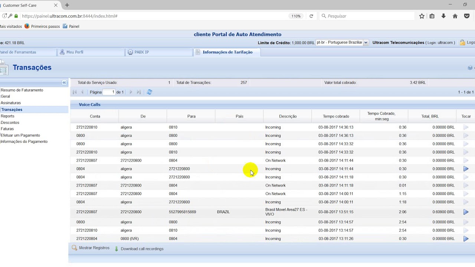Select Geral in the sidebar
Screen dimensions: 475x267
[x=5, y=96]
